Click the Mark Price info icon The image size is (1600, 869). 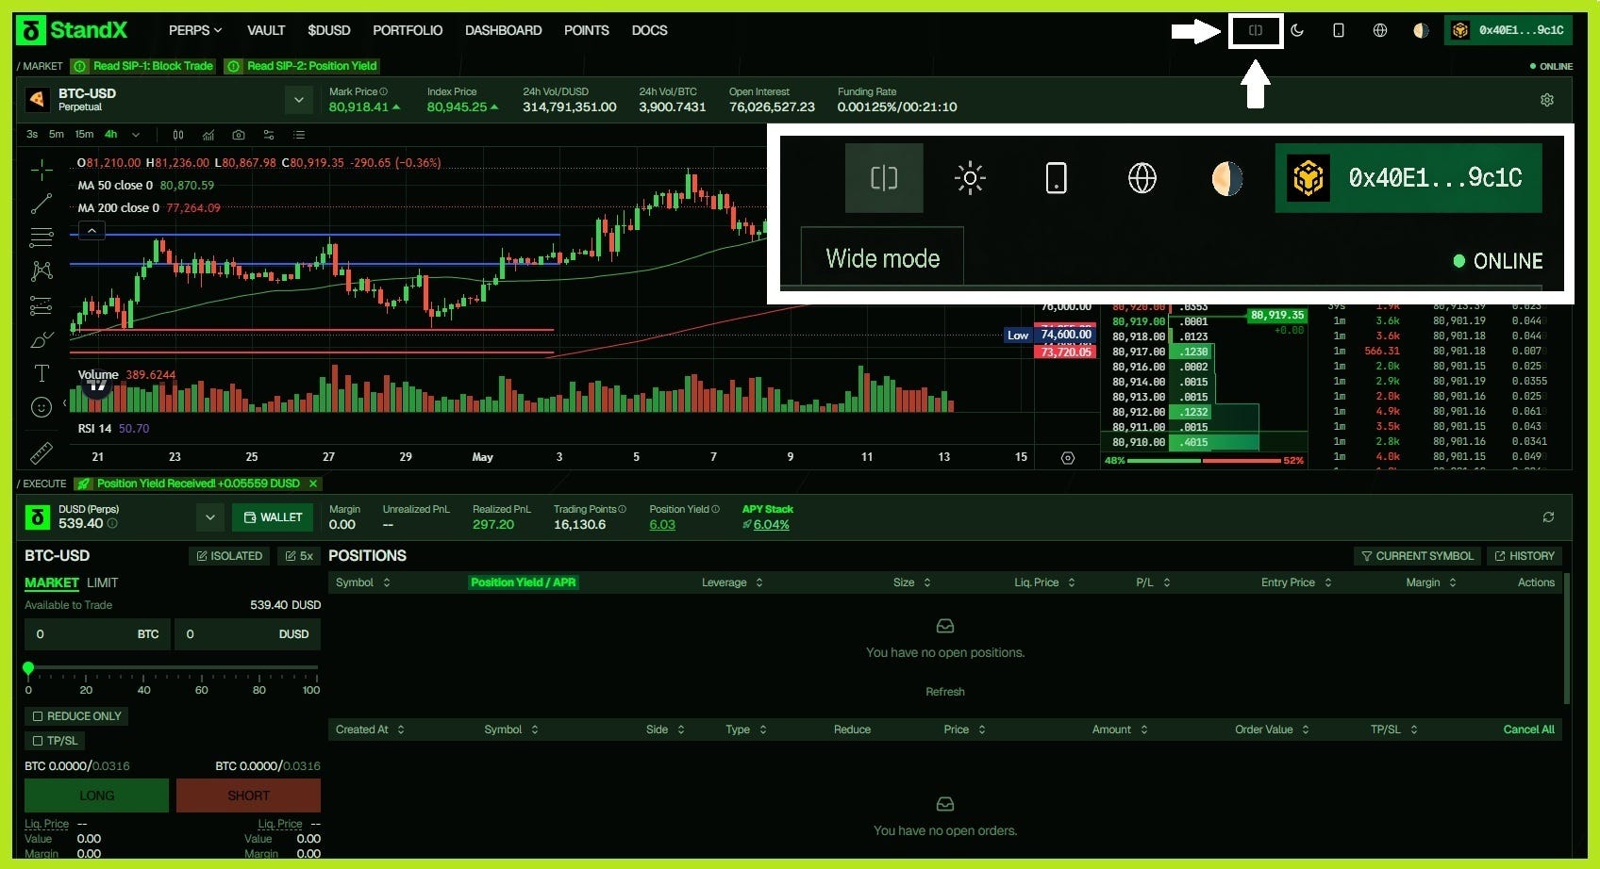[383, 91]
